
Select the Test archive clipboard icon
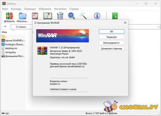coord(35,16)
